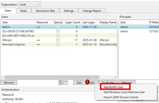Image resolution: width=159 pixels, height=103 pixels.
Task: Check Special box for RemoteConfigUser
Action: pyautogui.click(x=58, y=44)
